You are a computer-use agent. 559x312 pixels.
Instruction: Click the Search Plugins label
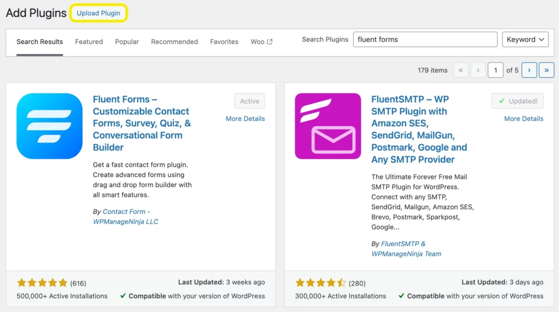click(x=325, y=40)
